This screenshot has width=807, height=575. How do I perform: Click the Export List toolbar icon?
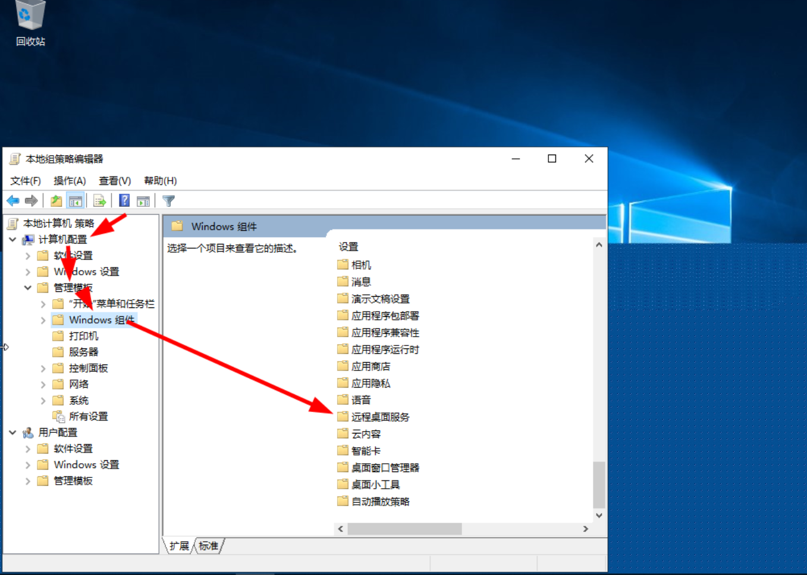pyautogui.click(x=100, y=201)
